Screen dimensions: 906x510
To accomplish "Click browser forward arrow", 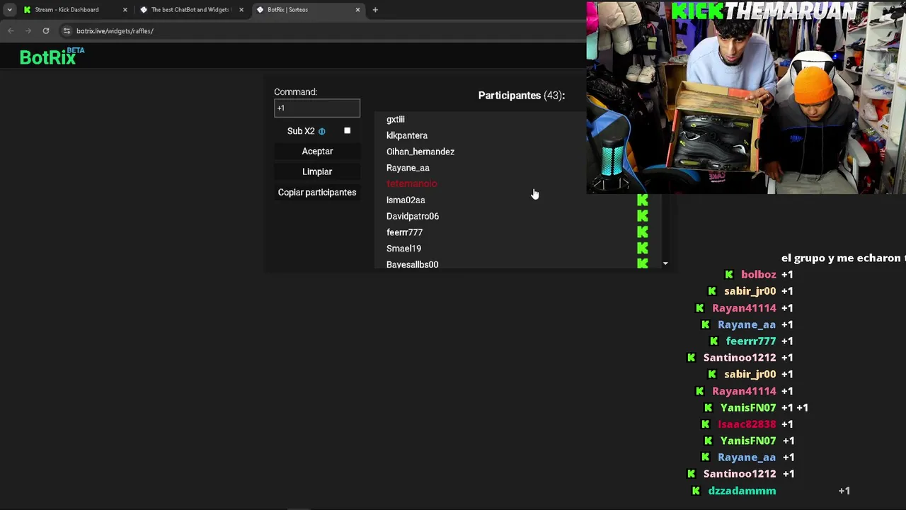I will tap(28, 30).
